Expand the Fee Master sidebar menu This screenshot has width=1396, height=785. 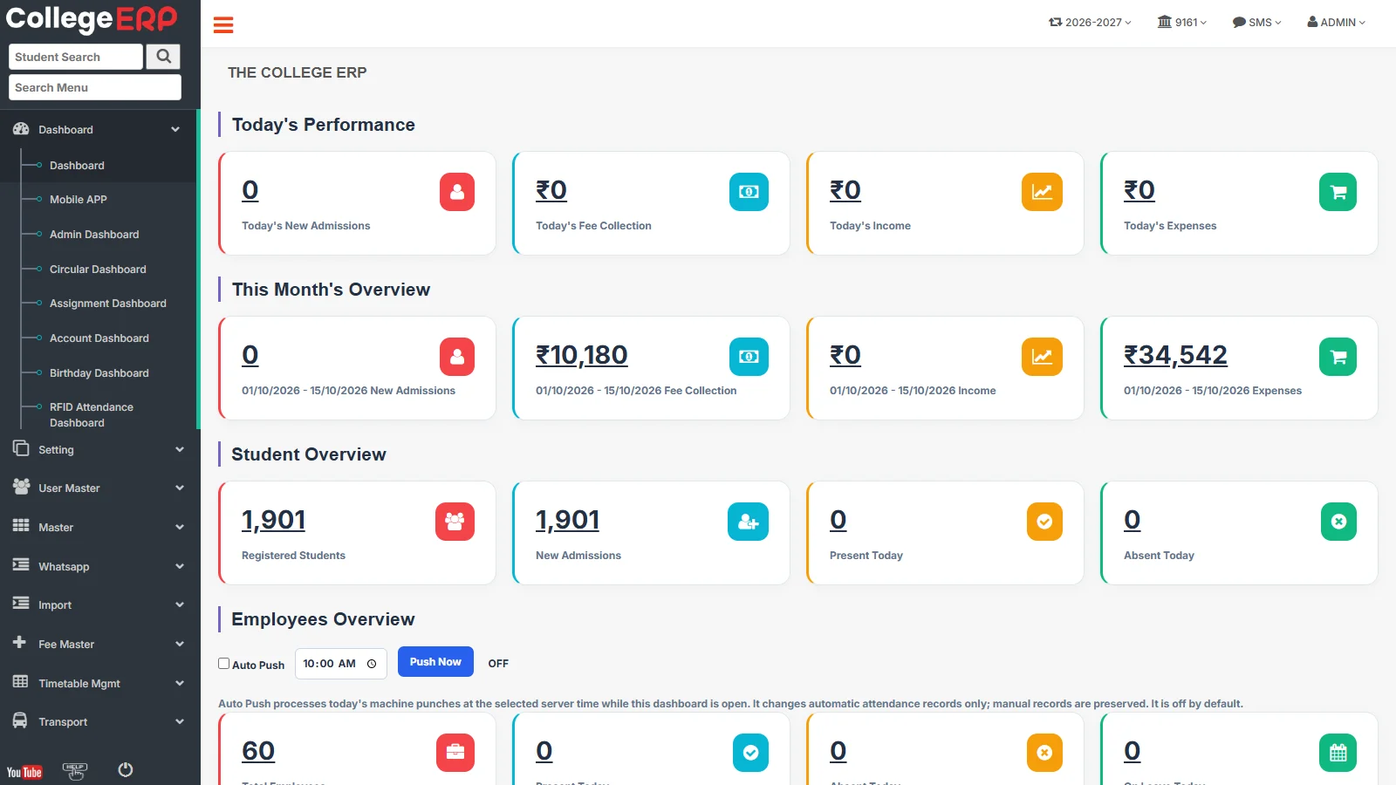tap(99, 644)
